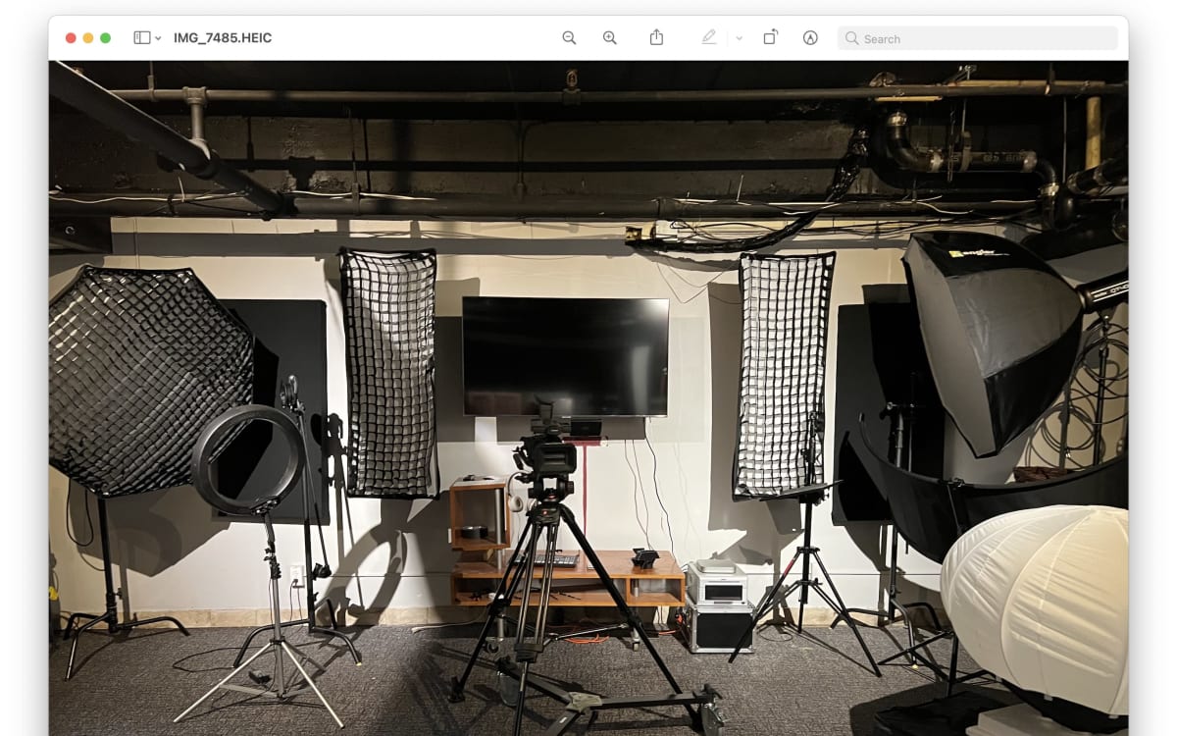Click the IMG_7485.HEIC window title
This screenshot has width=1177, height=736.
pyautogui.click(x=223, y=38)
